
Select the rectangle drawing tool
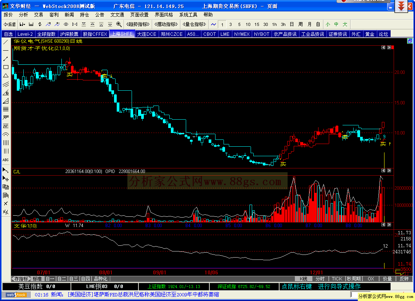click(6, 67)
